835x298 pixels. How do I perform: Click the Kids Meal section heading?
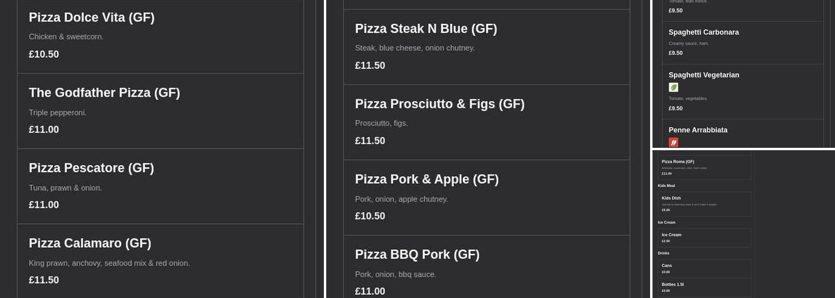(666, 186)
